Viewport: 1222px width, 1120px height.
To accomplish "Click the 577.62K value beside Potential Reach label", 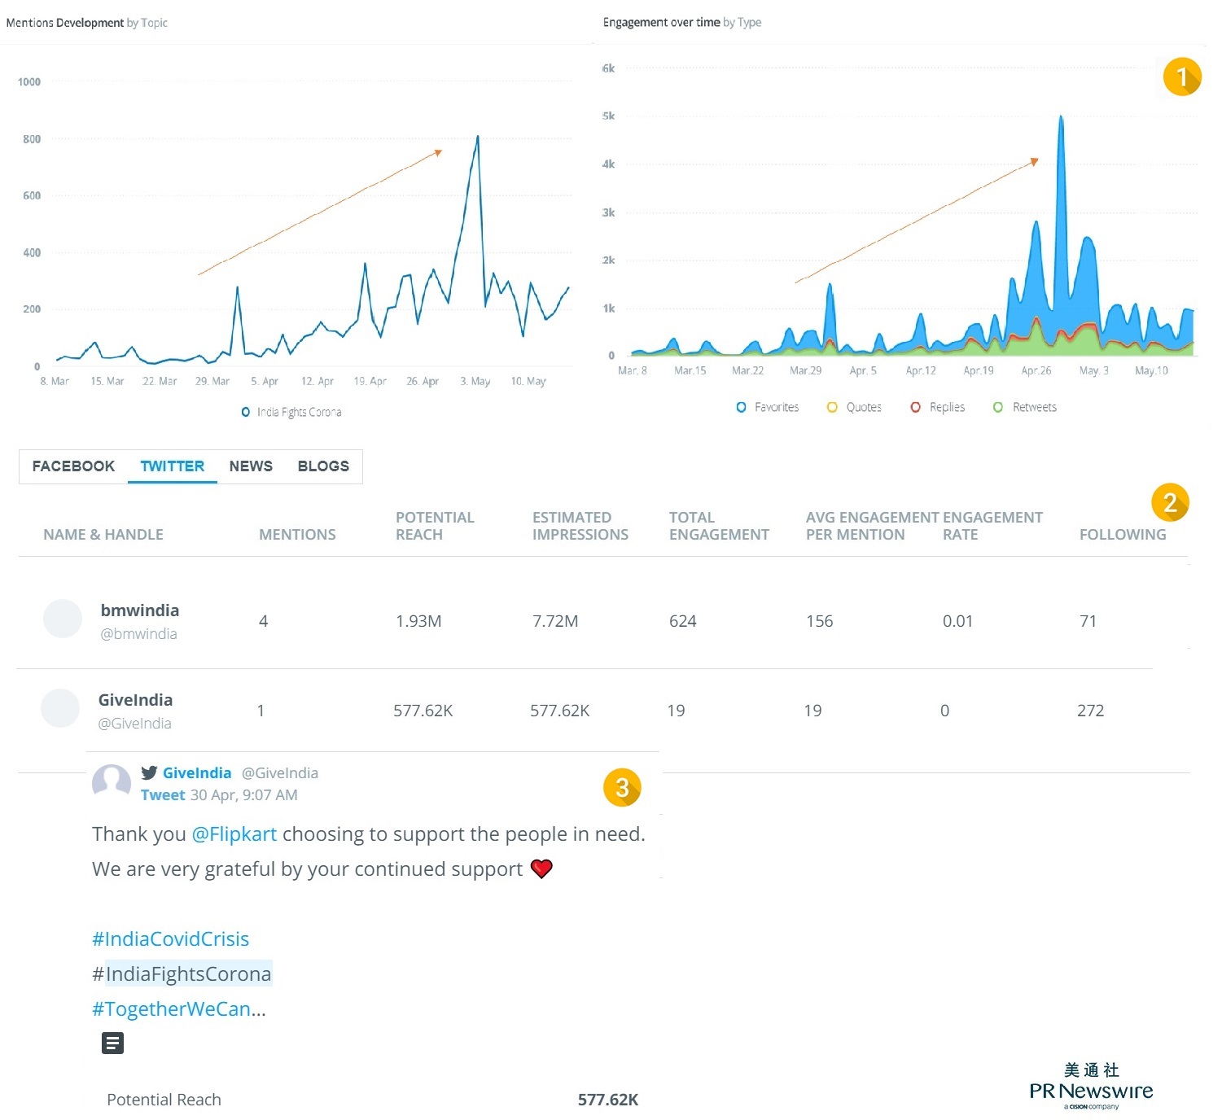I will pos(608,1100).
